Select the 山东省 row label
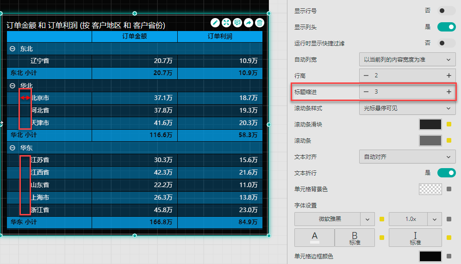 [x=40, y=185]
